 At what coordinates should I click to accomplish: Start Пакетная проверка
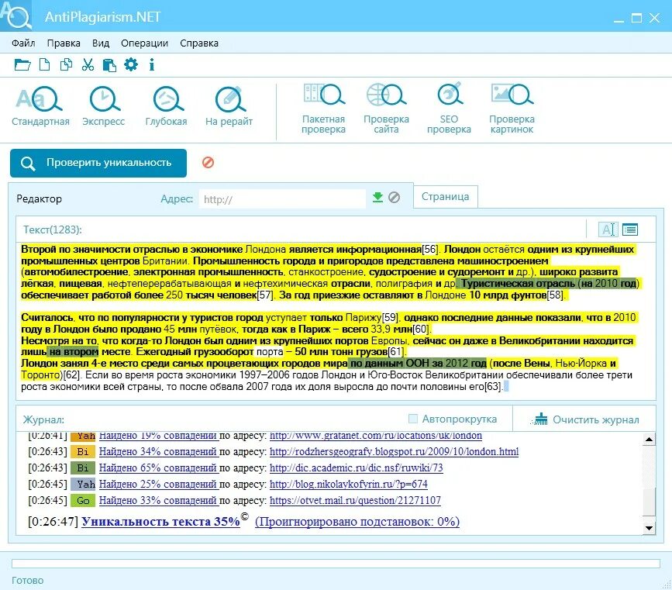[323, 109]
